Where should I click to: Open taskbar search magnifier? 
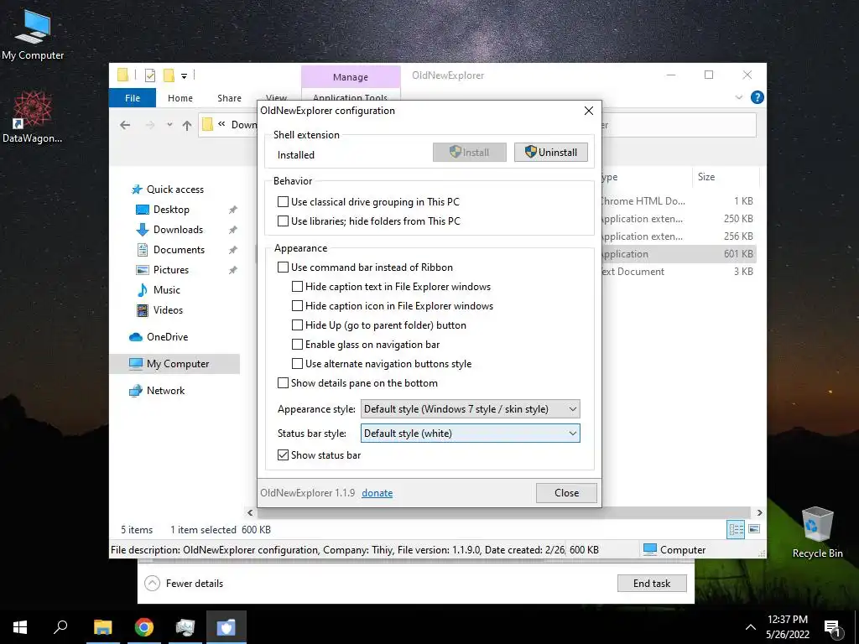click(x=60, y=627)
